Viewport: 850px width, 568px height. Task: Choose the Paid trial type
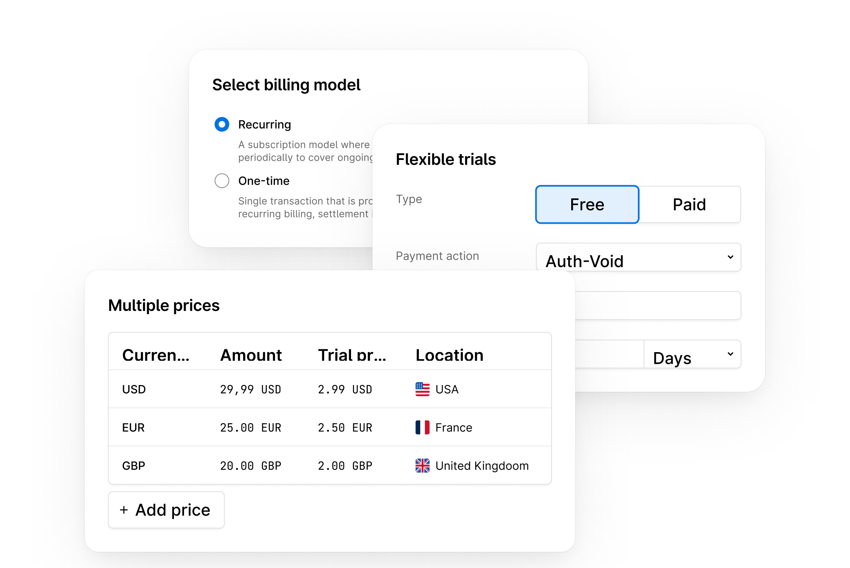689,205
